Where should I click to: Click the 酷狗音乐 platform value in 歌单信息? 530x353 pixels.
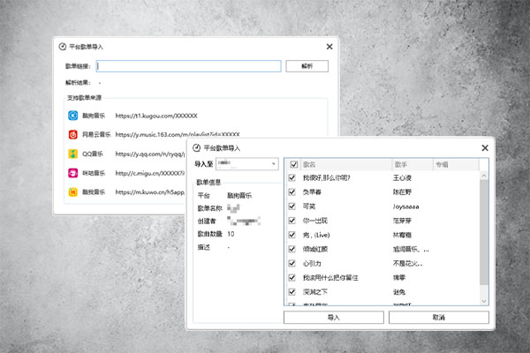pos(239,195)
